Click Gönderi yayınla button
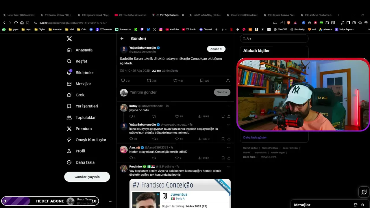Image resolution: width=370 pixels, height=208 pixels. coord(87,177)
